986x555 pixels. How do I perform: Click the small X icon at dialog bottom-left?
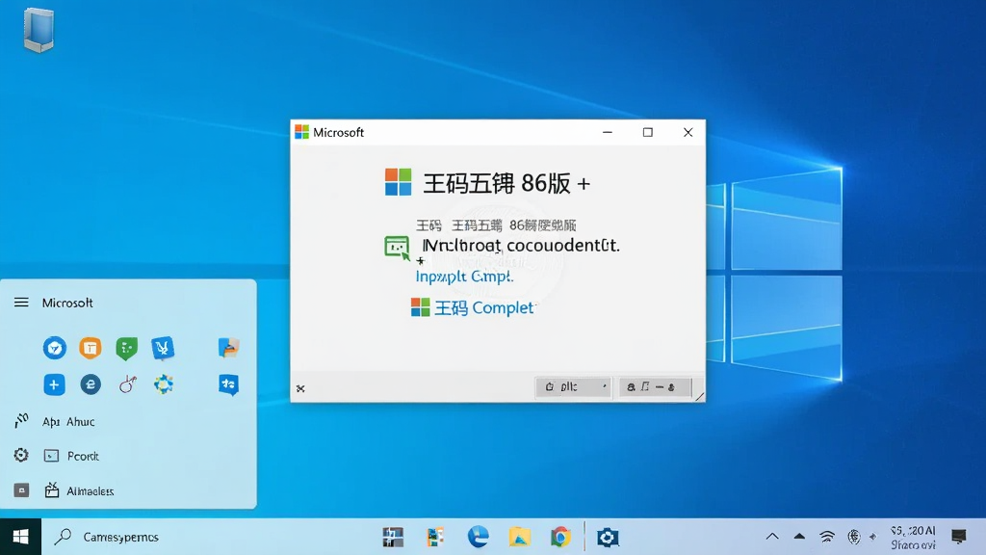coord(300,389)
